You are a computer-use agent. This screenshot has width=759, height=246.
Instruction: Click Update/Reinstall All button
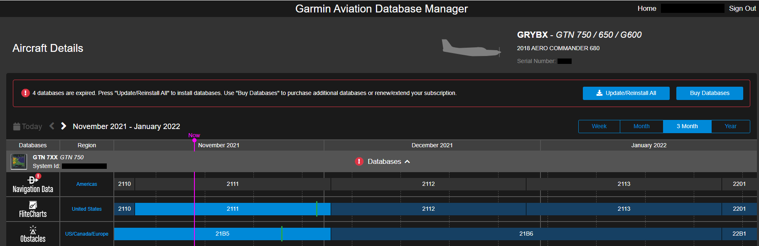click(626, 93)
